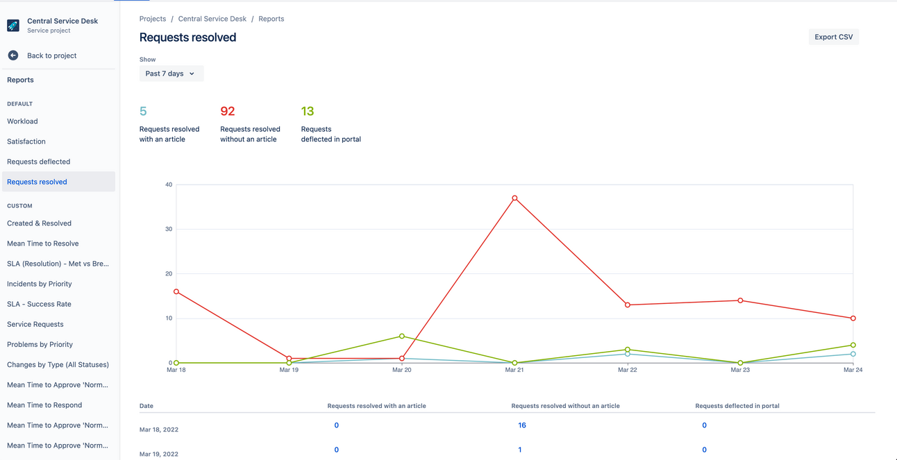The width and height of the screenshot is (897, 460).
Task: Click the Export CSV button
Action: [x=833, y=37]
